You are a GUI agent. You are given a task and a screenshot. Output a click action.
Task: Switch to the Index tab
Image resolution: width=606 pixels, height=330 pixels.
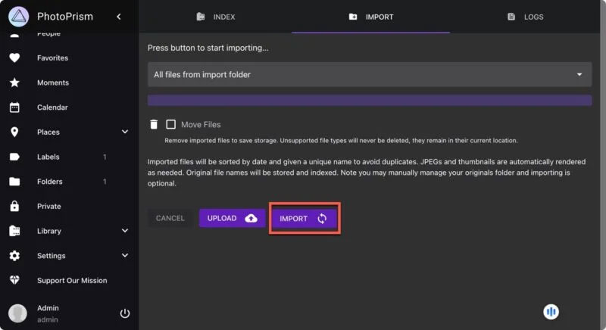tap(216, 17)
